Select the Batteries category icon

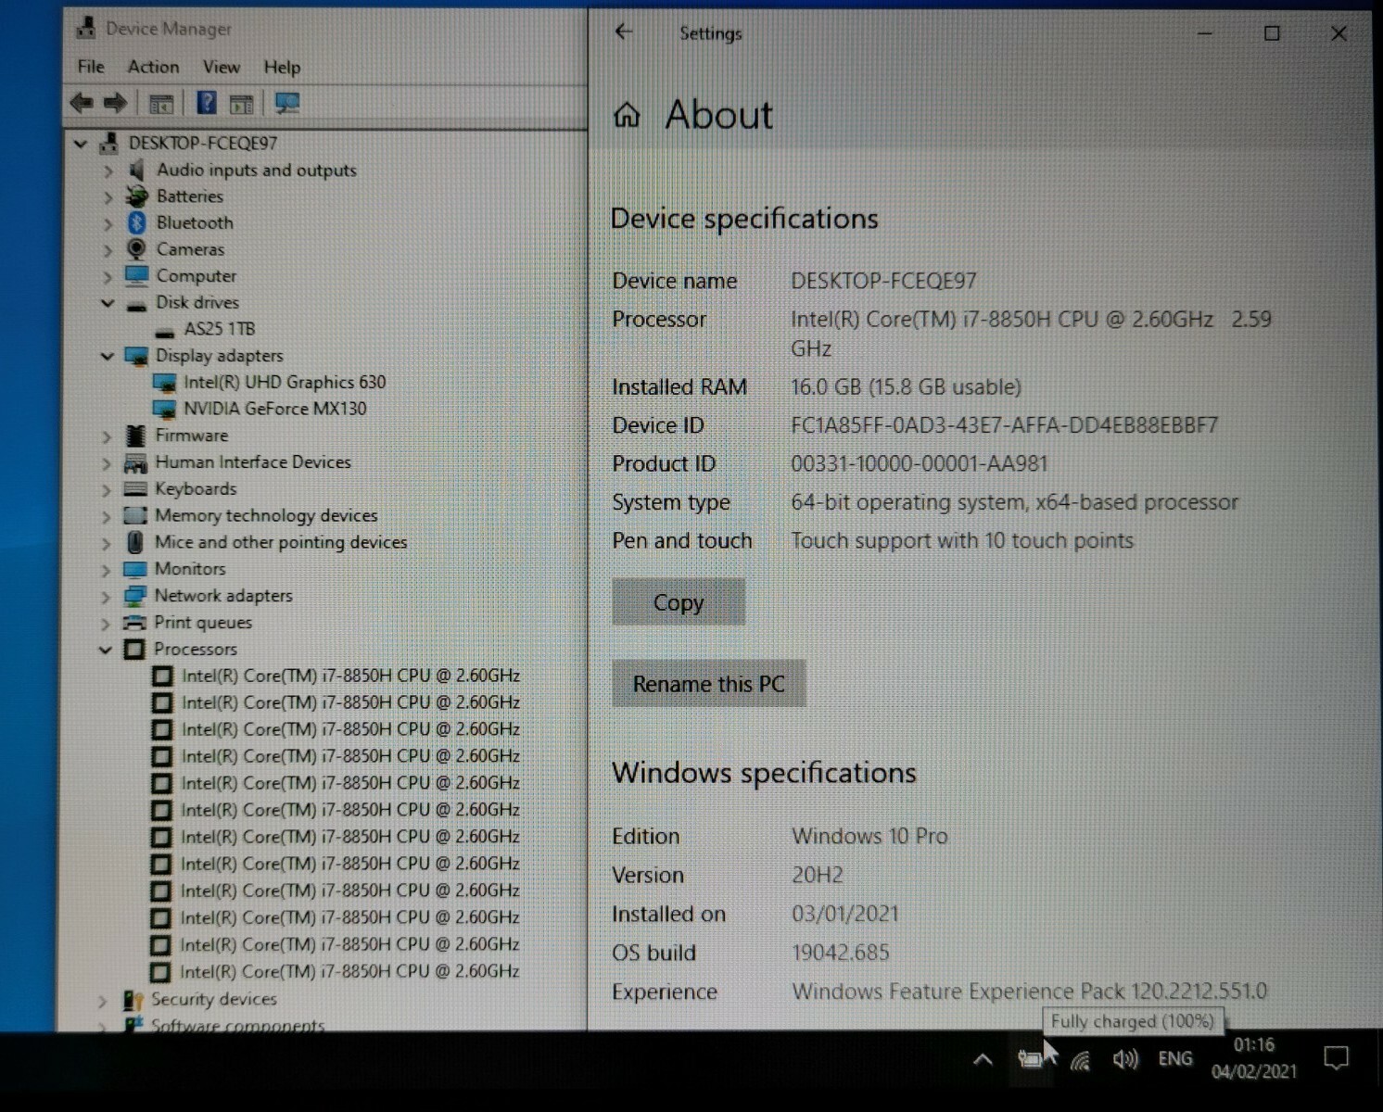[x=137, y=196]
